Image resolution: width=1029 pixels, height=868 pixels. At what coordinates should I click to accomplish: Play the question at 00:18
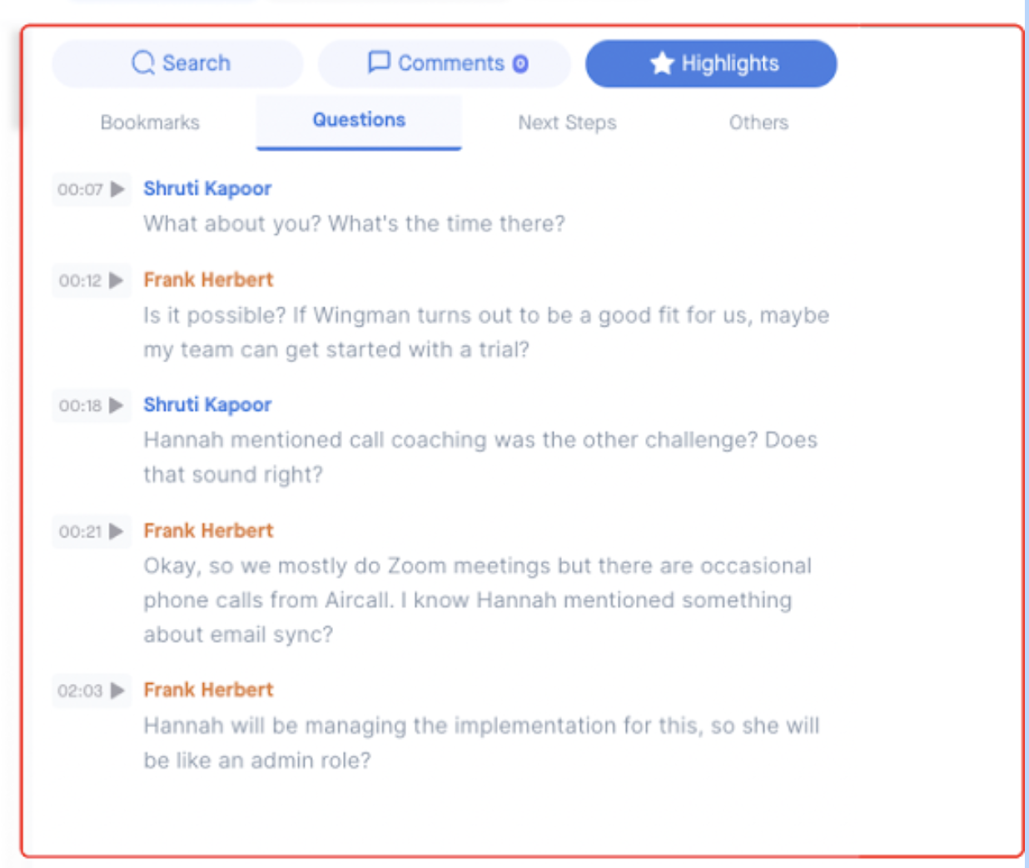[117, 406]
